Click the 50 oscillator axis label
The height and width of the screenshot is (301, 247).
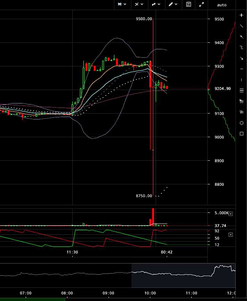(217, 238)
